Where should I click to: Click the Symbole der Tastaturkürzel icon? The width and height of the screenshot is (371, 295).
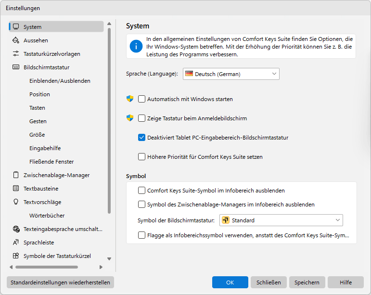[16, 256]
